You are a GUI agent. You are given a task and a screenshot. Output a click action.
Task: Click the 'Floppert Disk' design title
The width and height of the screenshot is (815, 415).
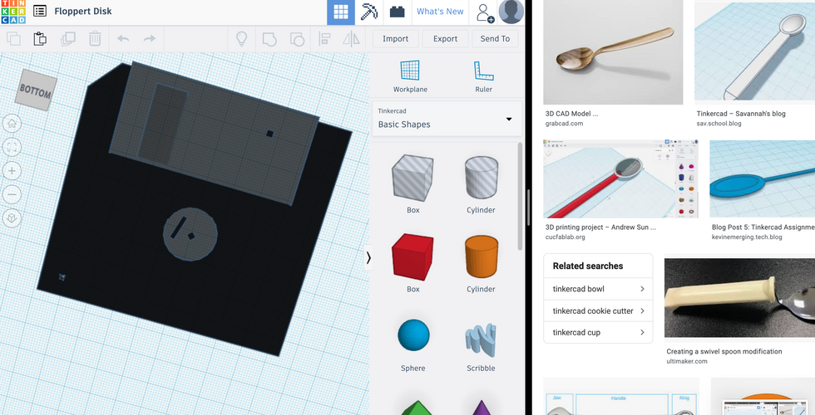point(83,11)
